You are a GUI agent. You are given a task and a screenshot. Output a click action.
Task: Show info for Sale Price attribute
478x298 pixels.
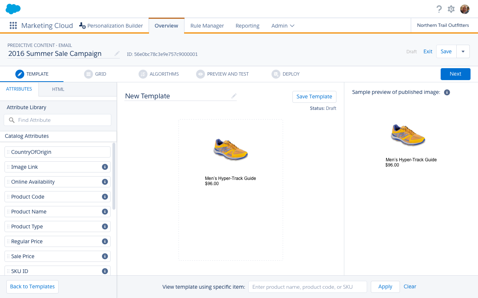tap(105, 256)
